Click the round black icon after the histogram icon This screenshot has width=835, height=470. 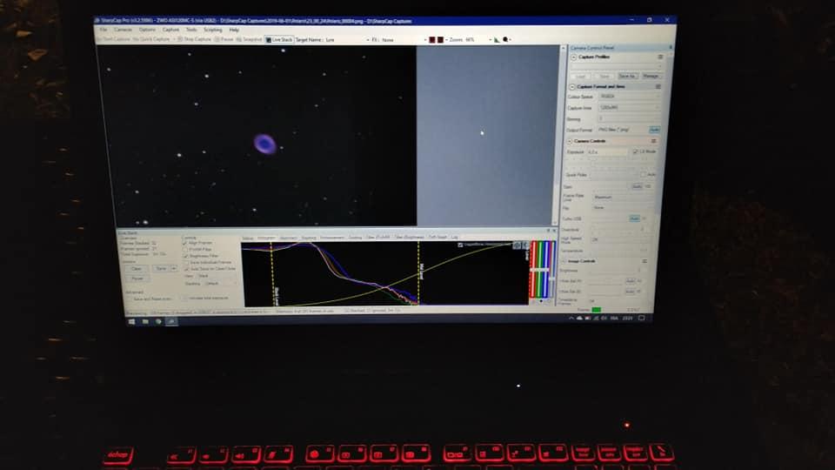point(506,40)
